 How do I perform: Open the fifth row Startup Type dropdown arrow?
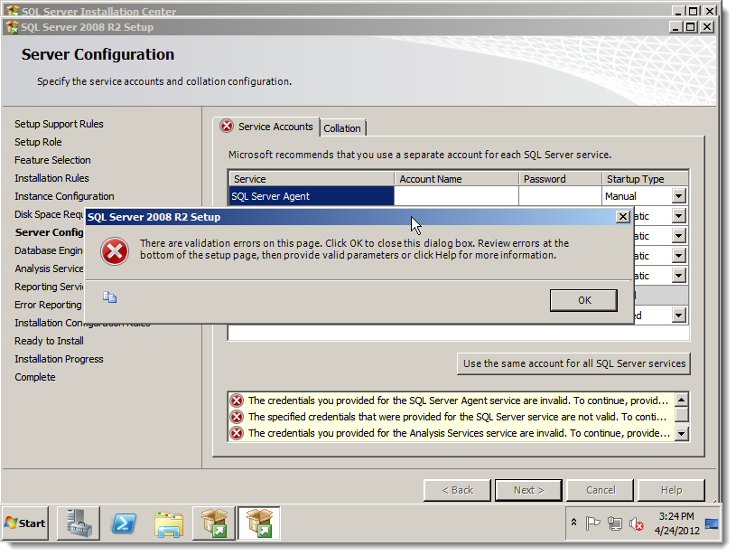(679, 276)
